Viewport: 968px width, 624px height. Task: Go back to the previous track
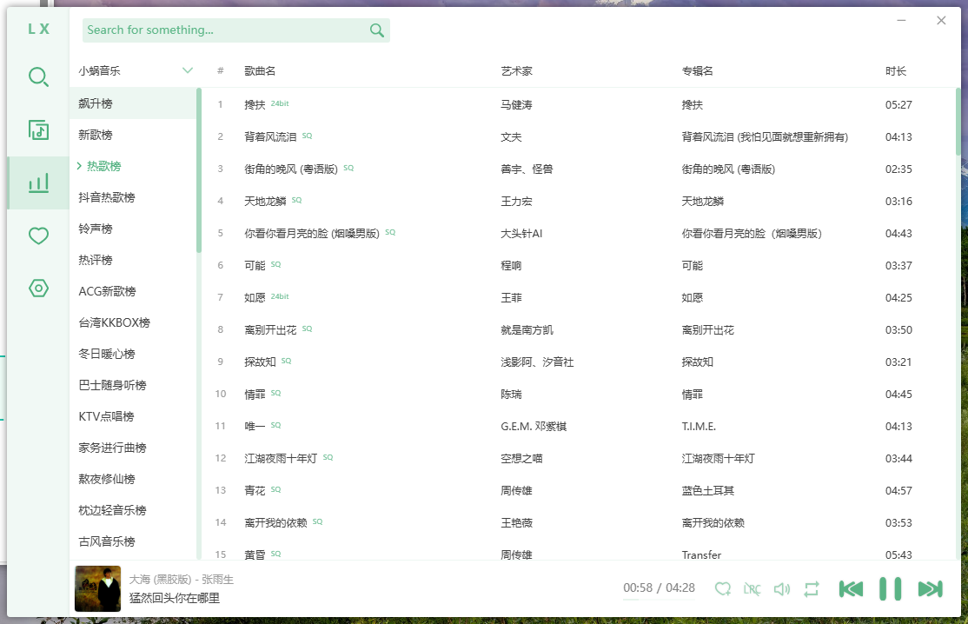851,588
